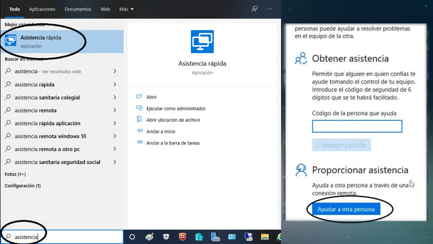
Task: Click the Ejecutar como administrador shield icon
Action: click(x=139, y=108)
